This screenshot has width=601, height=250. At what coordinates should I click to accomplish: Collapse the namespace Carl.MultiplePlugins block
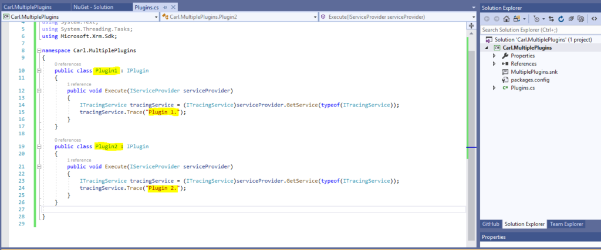39,50
